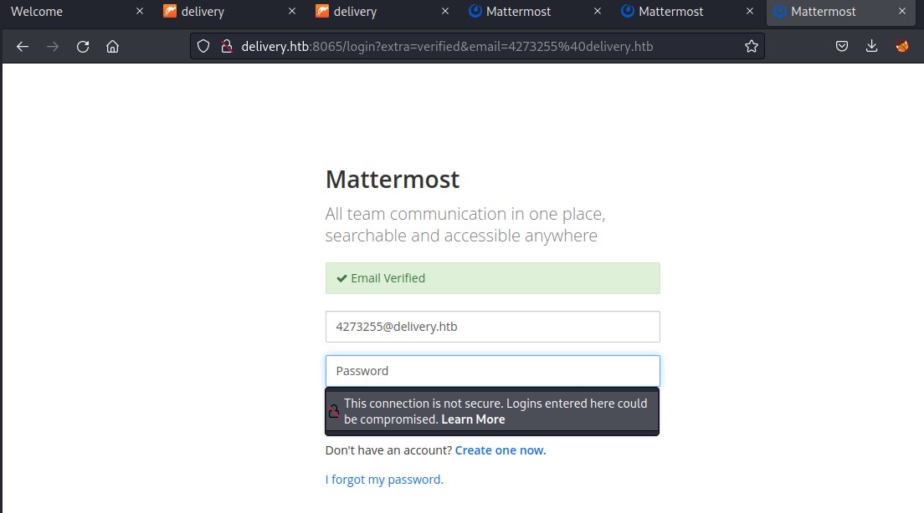This screenshot has height=513, width=924.
Task: Bookmark this page with the star icon
Action: coord(751,46)
